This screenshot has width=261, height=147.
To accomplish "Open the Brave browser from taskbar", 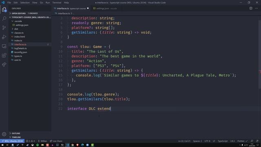I will pos(77,145).
